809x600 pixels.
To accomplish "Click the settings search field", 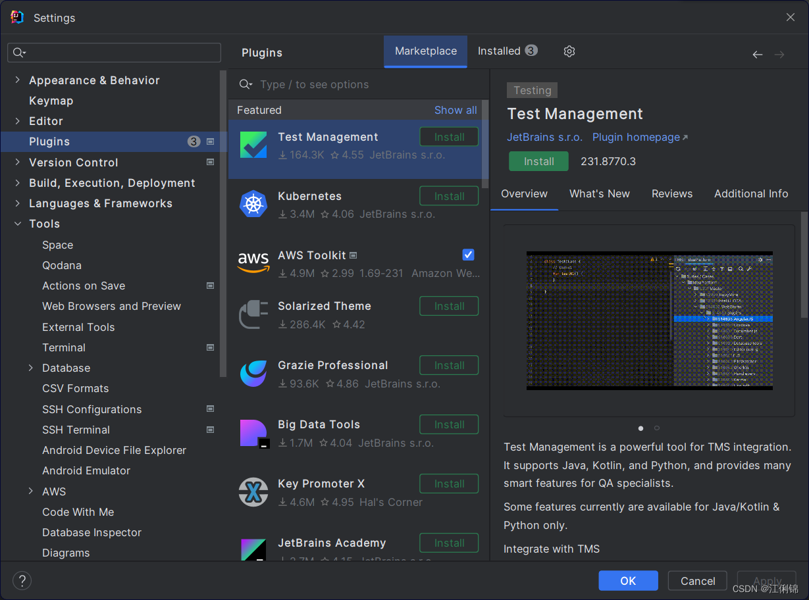I will (114, 53).
